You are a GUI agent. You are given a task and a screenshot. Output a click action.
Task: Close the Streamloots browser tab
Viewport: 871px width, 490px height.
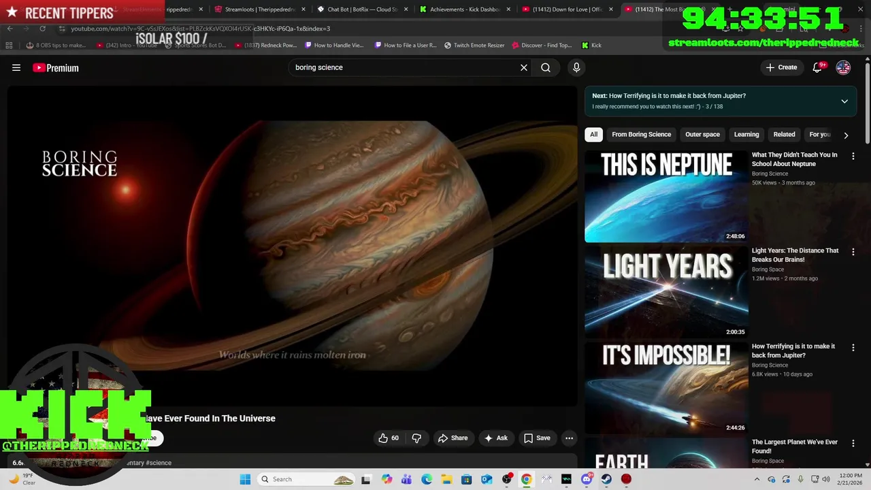[303, 10]
